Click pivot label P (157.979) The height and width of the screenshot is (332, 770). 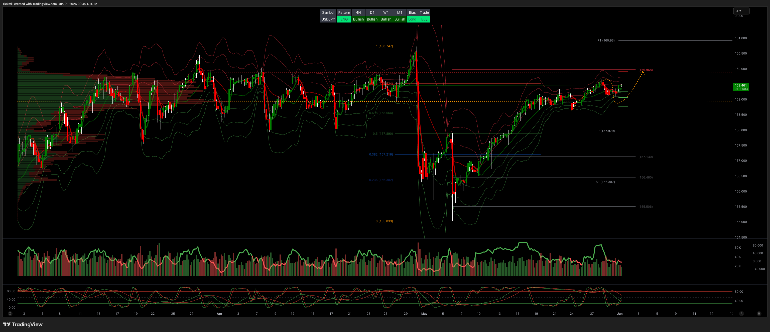pyautogui.click(x=606, y=131)
